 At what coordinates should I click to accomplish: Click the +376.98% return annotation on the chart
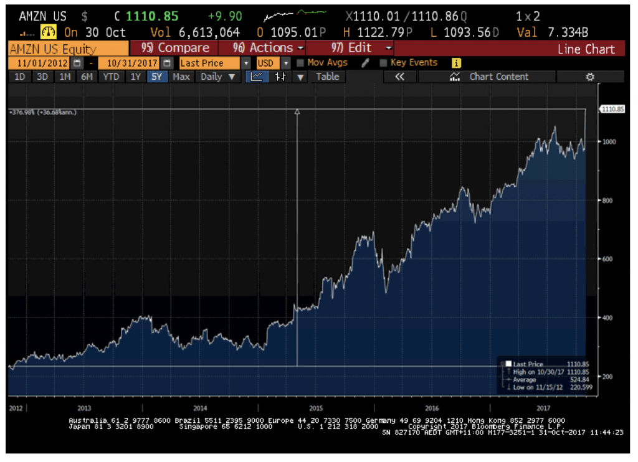(43, 112)
